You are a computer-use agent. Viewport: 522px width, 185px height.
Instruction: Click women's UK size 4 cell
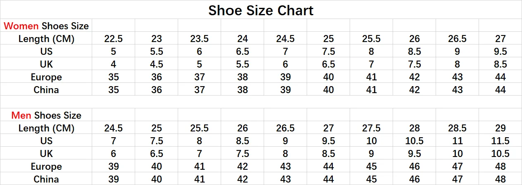[x=114, y=64]
